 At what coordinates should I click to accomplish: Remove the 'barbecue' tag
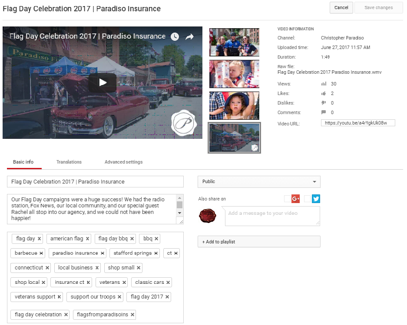pyautogui.click(x=41, y=253)
